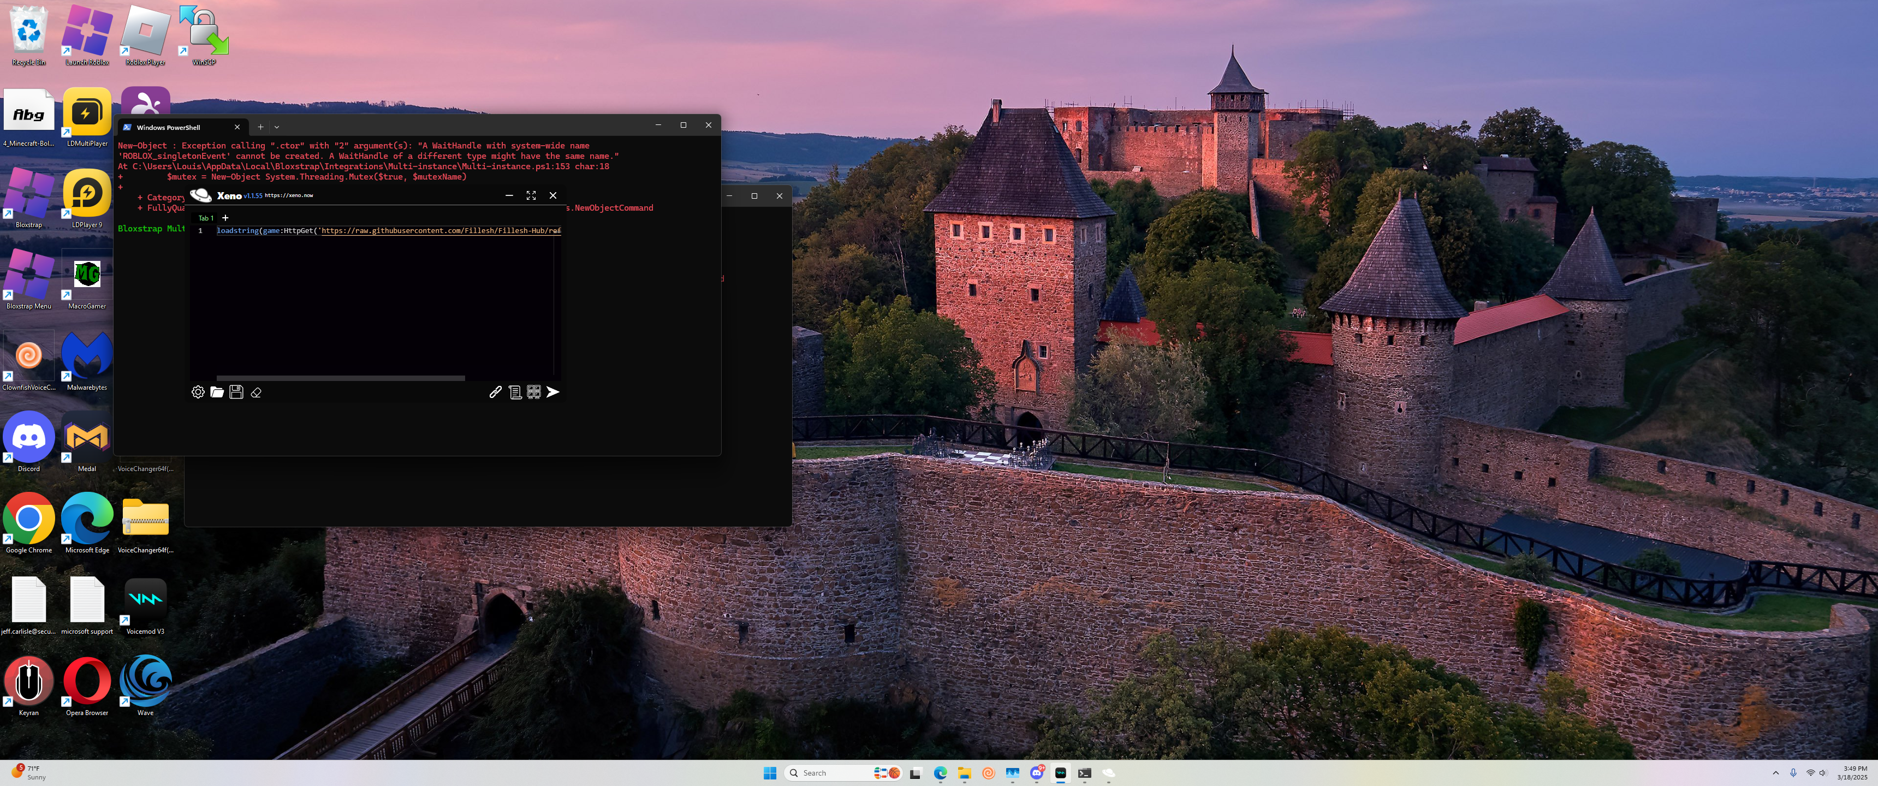Open Microsoft Edge from the taskbar
The height and width of the screenshot is (786, 1878).
[940, 773]
